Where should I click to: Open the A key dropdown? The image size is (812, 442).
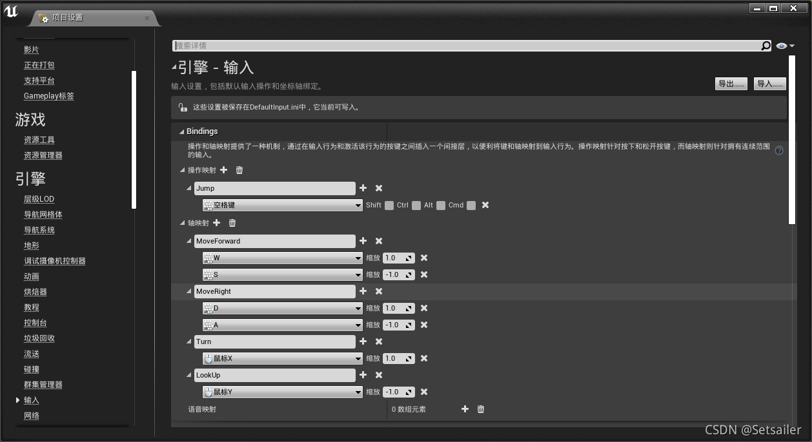[283, 325]
